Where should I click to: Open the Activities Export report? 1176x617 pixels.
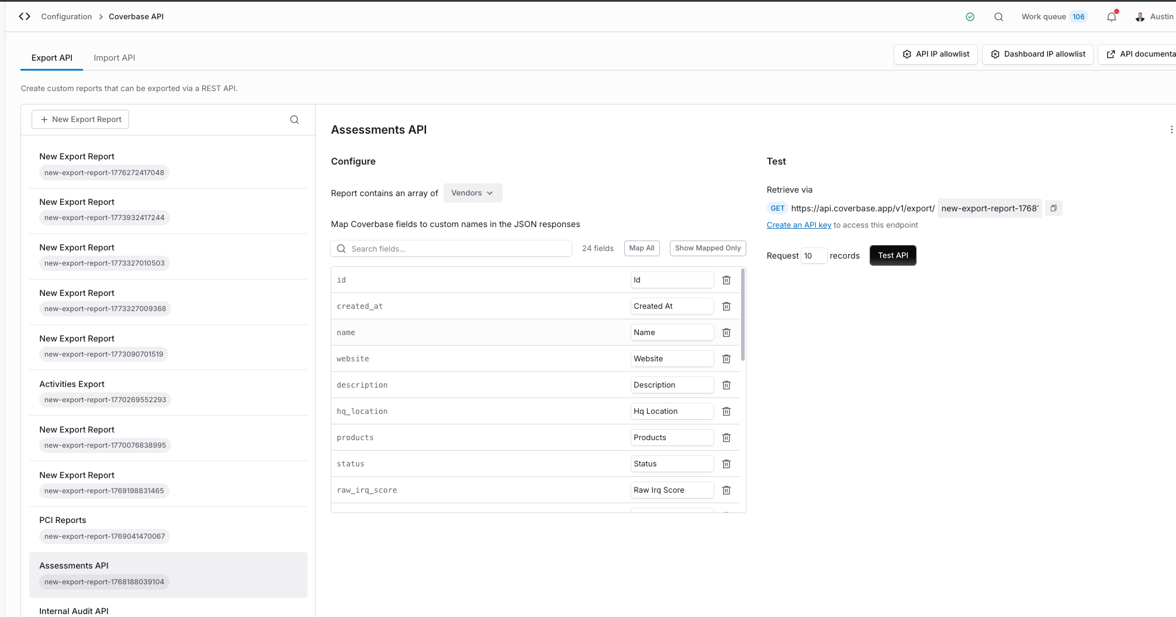coord(168,393)
